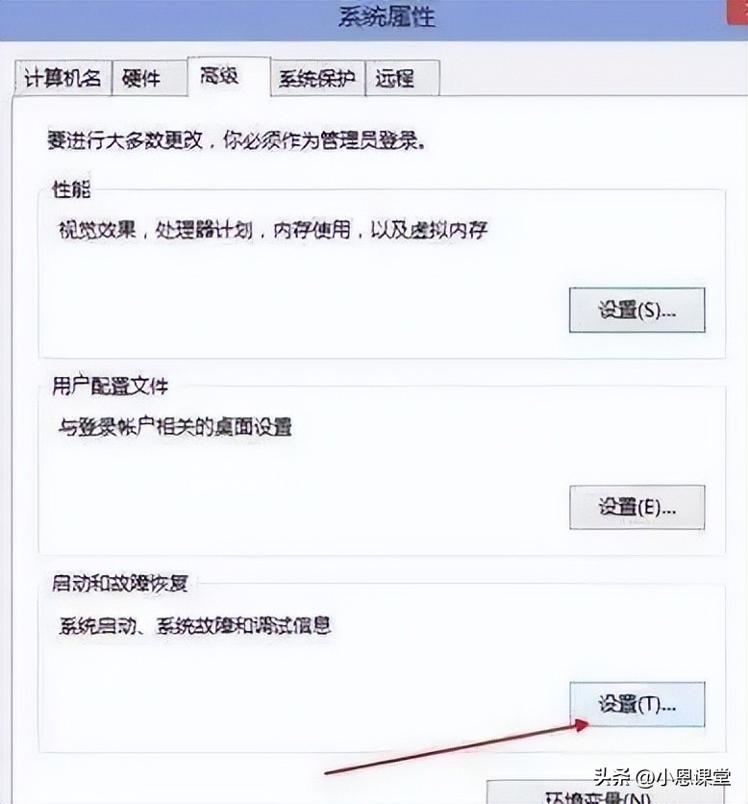
Task: Click the 用户配置文件 group heading
Action: [x=110, y=386]
